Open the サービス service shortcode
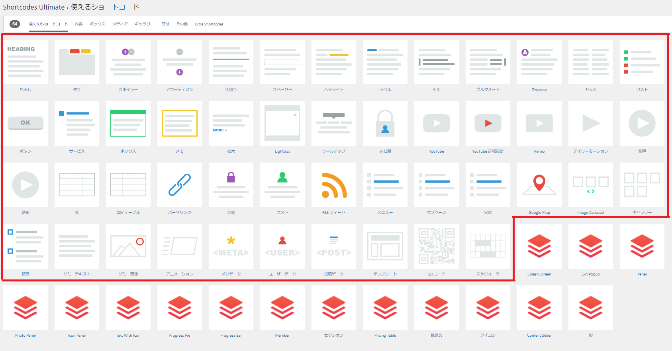The height and width of the screenshot is (351, 672). tap(77, 123)
